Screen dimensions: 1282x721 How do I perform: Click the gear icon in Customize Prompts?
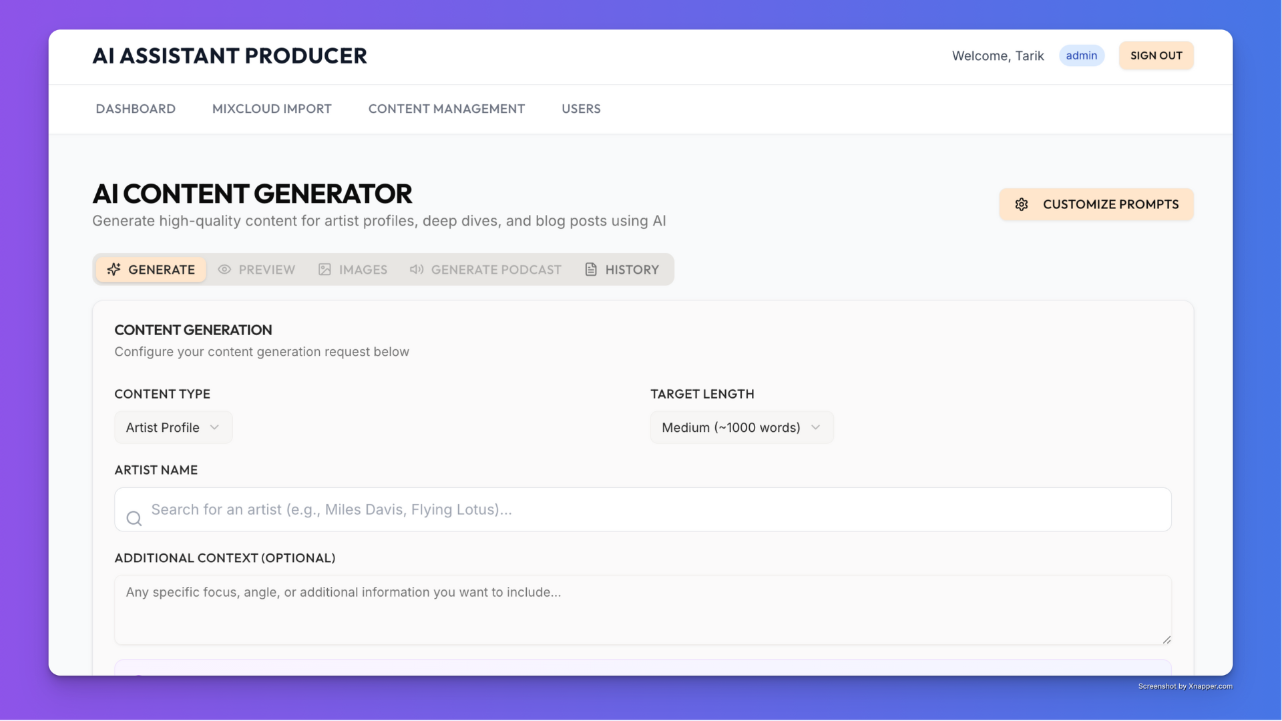click(x=1022, y=204)
